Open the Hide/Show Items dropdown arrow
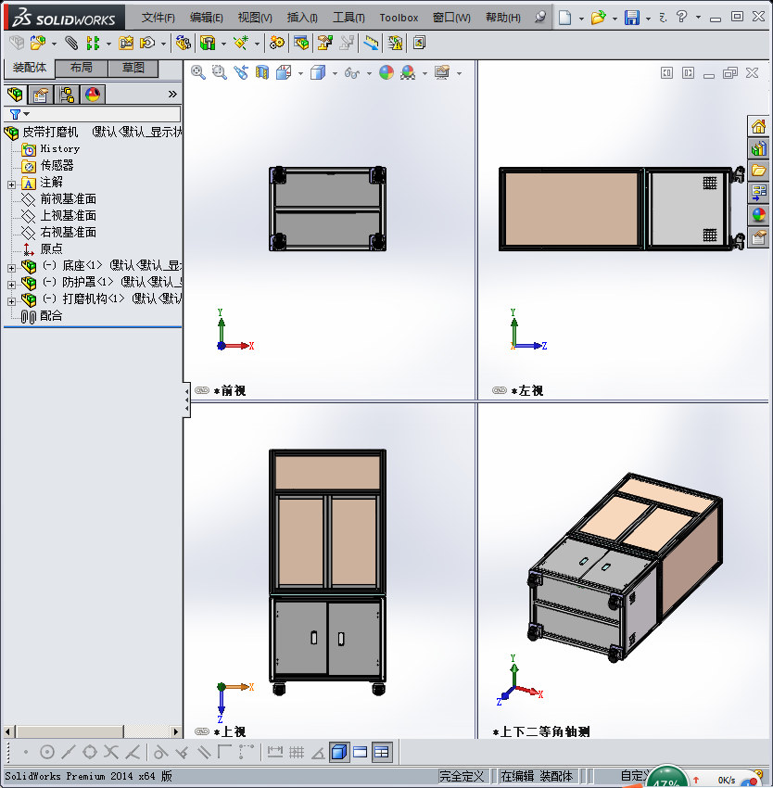Image resolution: width=773 pixels, height=788 pixels. [x=369, y=73]
